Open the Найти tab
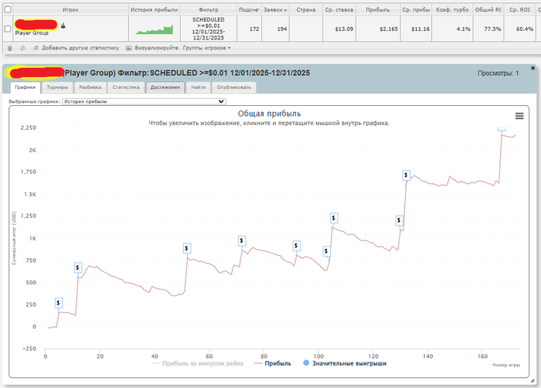This screenshot has height=388, width=541. (199, 87)
